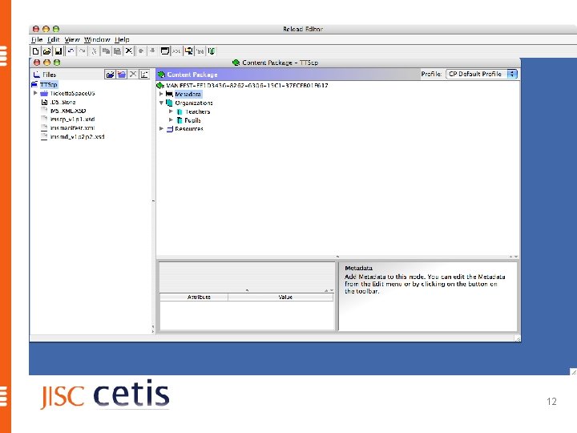This screenshot has width=577, height=433.
Task: Click the Cut scissors toolbar icon
Action: click(x=94, y=51)
